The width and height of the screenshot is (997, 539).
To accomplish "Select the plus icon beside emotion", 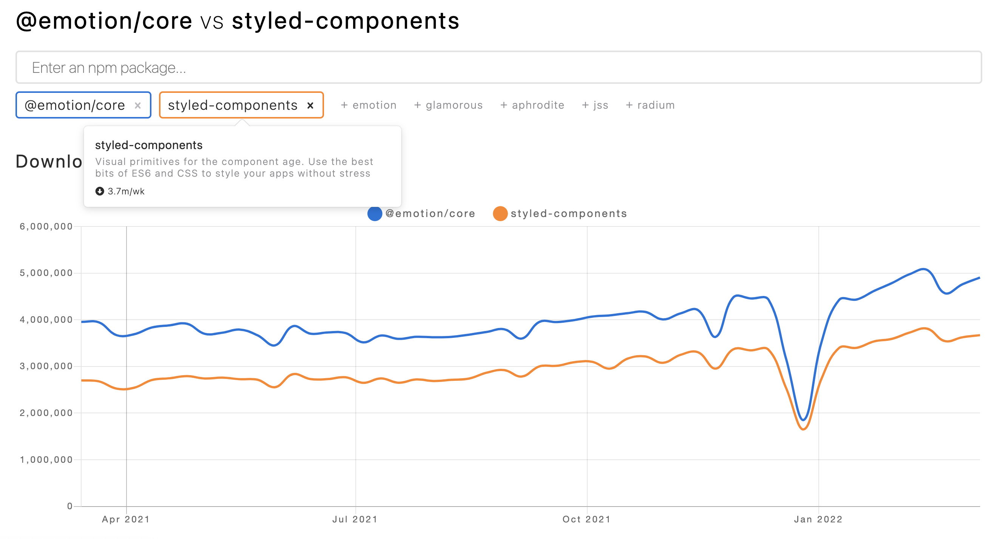I will point(345,105).
